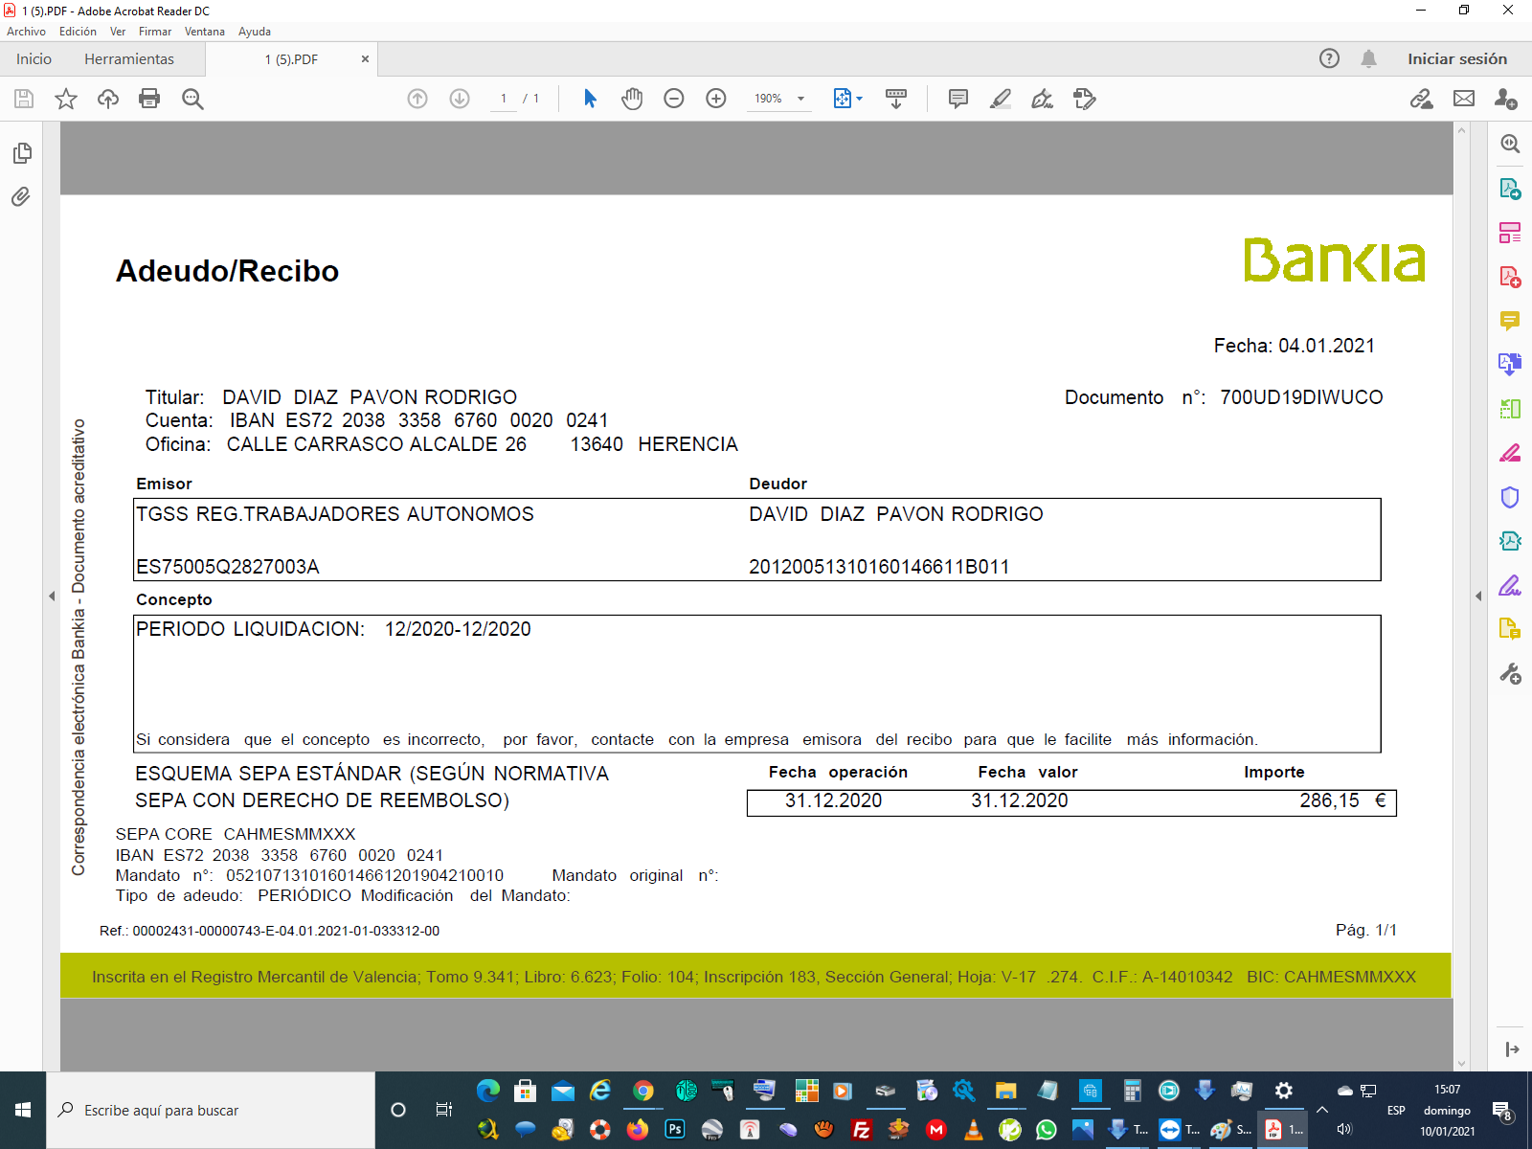This screenshot has height=1149, width=1532.
Task: Select the Hand pan tool
Action: [632, 99]
